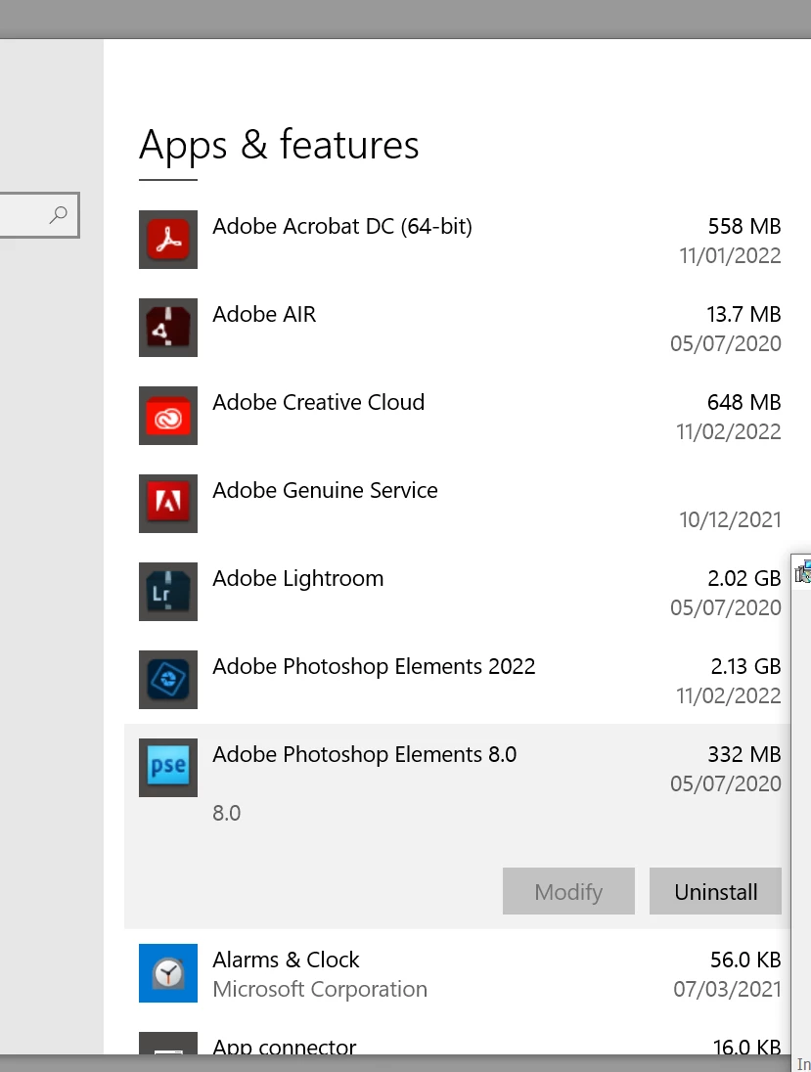The image size is (811, 1072).
Task: Click the Adobe Creative Cloud icon
Action: point(168,416)
